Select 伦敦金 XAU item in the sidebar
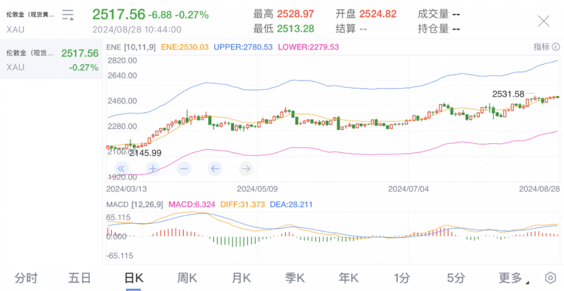Viewport: 564px width, 291px height. tap(51, 59)
